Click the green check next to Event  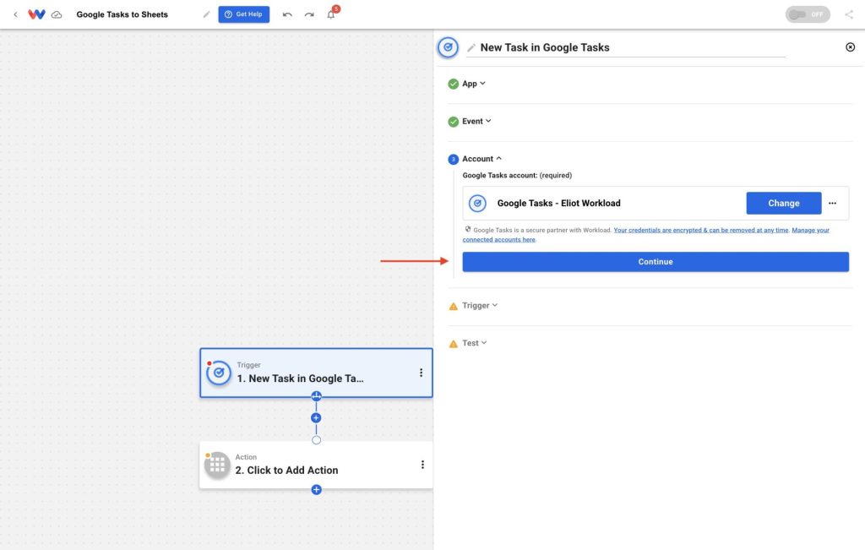click(x=453, y=122)
